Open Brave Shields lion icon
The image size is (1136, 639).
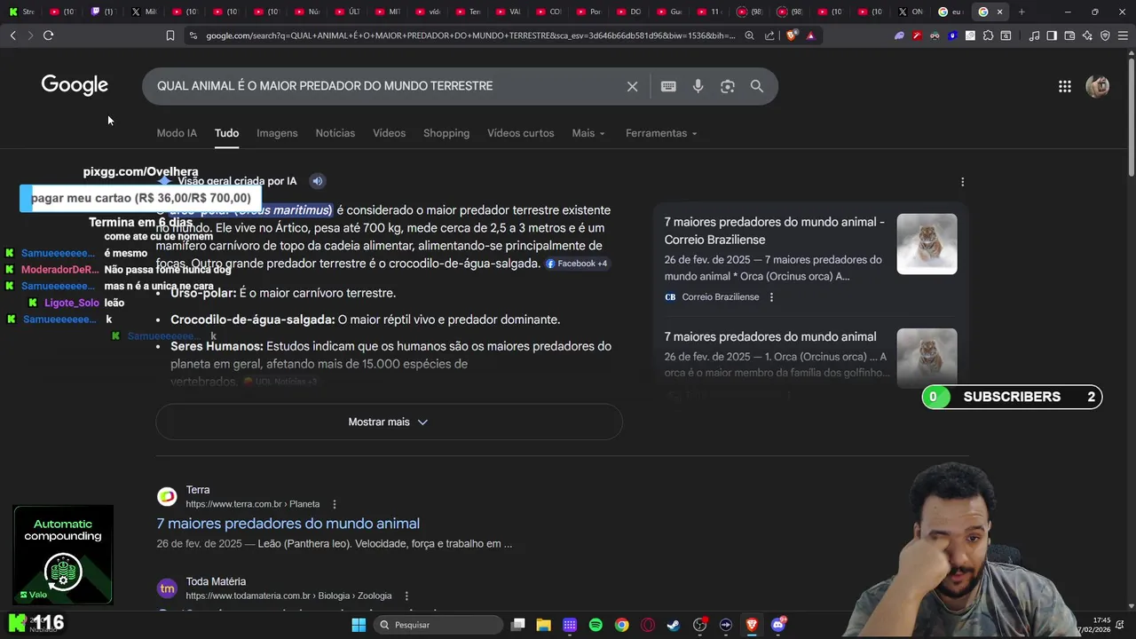(x=791, y=35)
